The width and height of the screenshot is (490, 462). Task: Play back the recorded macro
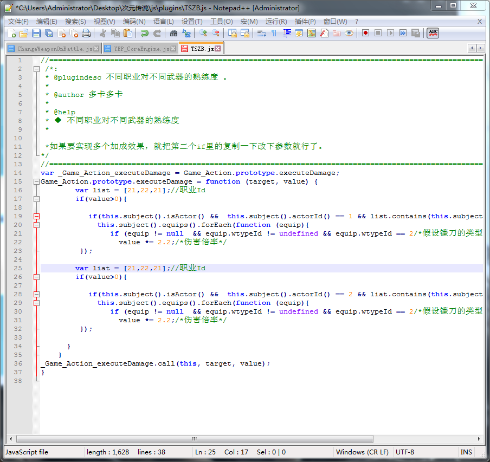pyautogui.click(x=390, y=33)
